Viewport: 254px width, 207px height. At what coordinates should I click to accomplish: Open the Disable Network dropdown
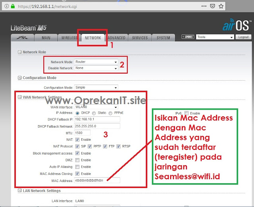pyautogui.click(x=96, y=68)
